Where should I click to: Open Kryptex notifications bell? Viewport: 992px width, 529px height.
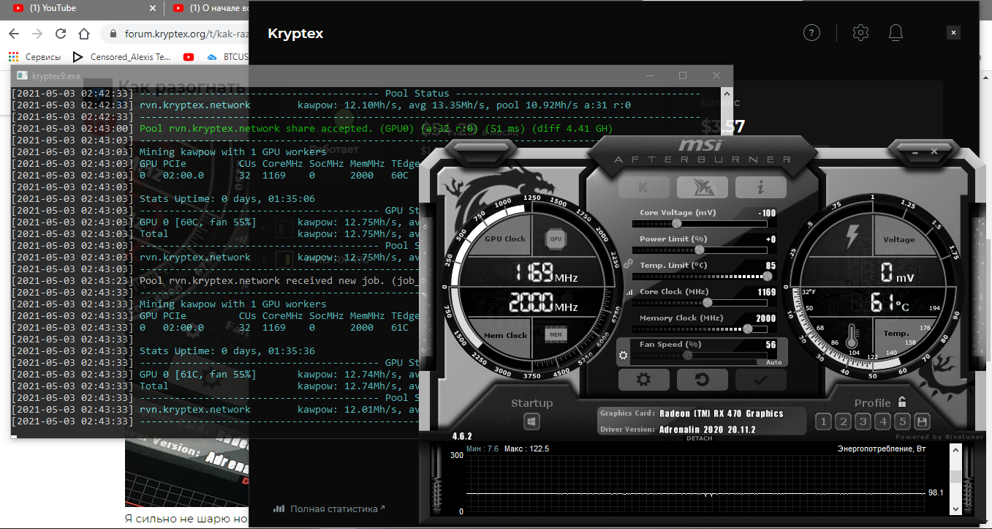click(x=896, y=33)
